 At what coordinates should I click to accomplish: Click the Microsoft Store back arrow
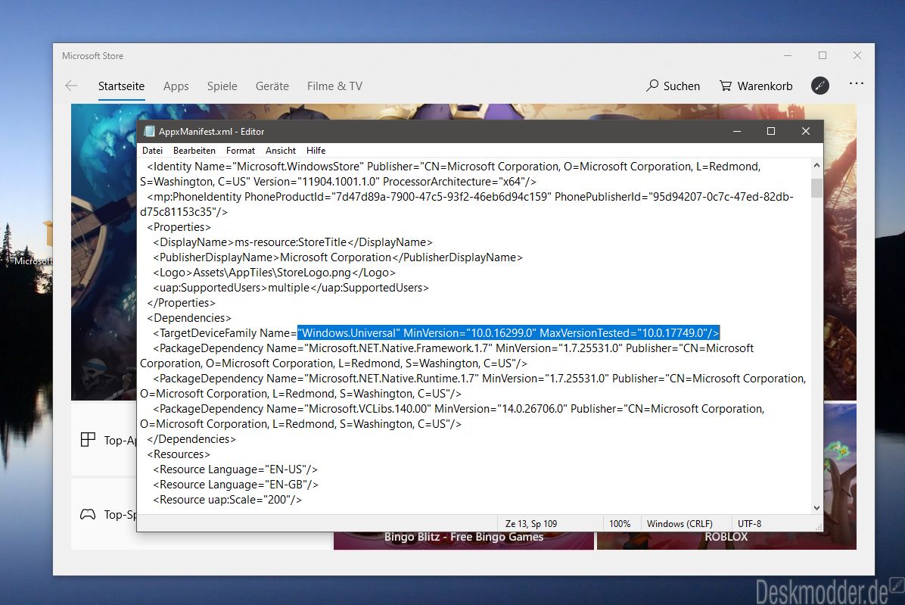point(71,86)
